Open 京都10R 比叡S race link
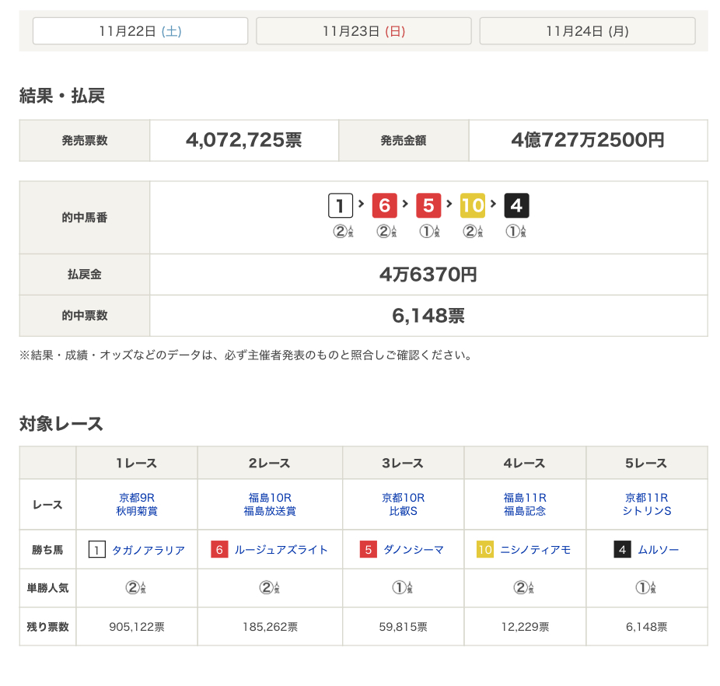Image resolution: width=720 pixels, height=686 pixels. pyautogui.click(x=403, y=504)
